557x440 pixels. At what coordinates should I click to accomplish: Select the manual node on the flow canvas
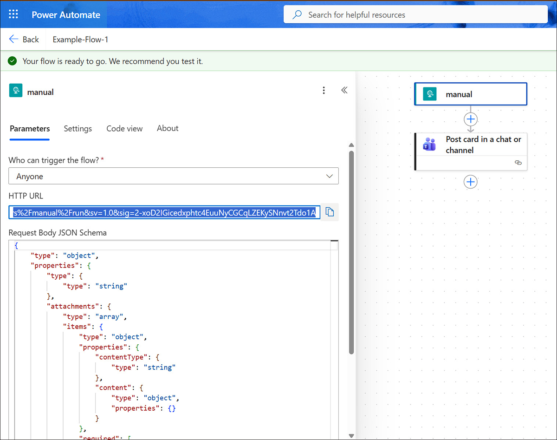(x=470, y=94)
